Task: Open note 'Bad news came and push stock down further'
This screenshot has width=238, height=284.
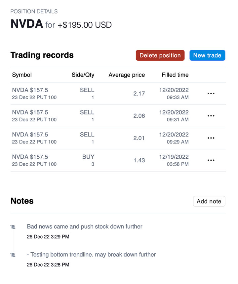Action: 85,227
